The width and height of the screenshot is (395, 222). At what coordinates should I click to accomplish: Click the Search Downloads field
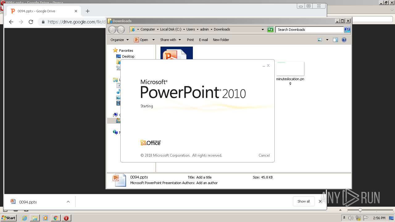[310, 30]
